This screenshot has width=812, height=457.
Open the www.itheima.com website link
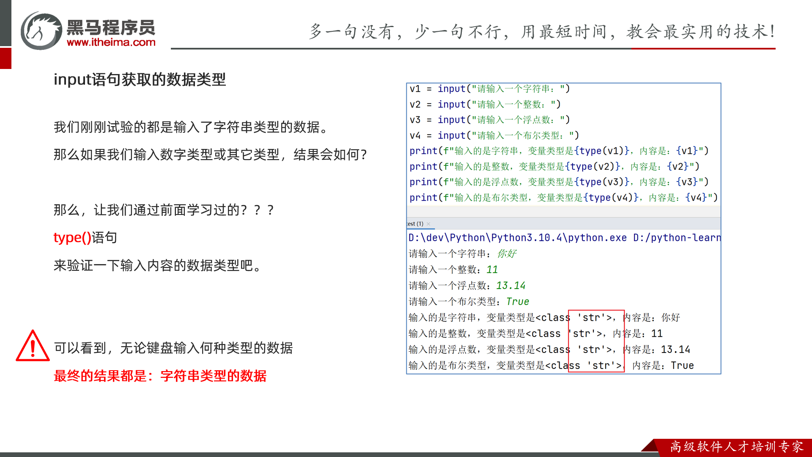point(111,42)
